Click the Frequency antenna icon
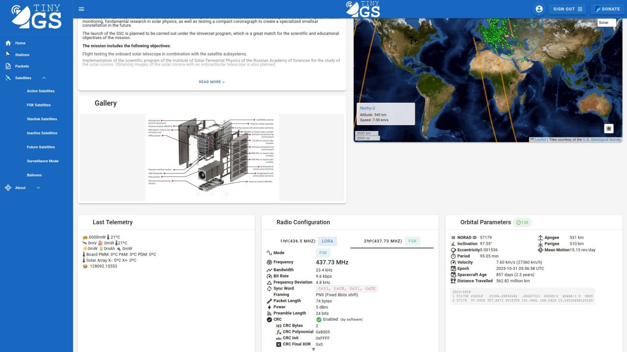Viewport: 627px width, 352px height. (x=269, y=263)
